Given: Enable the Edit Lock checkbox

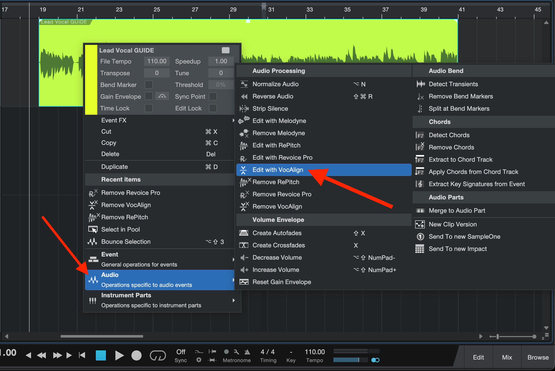Looking at the screenshot, I should pos(213,108).
